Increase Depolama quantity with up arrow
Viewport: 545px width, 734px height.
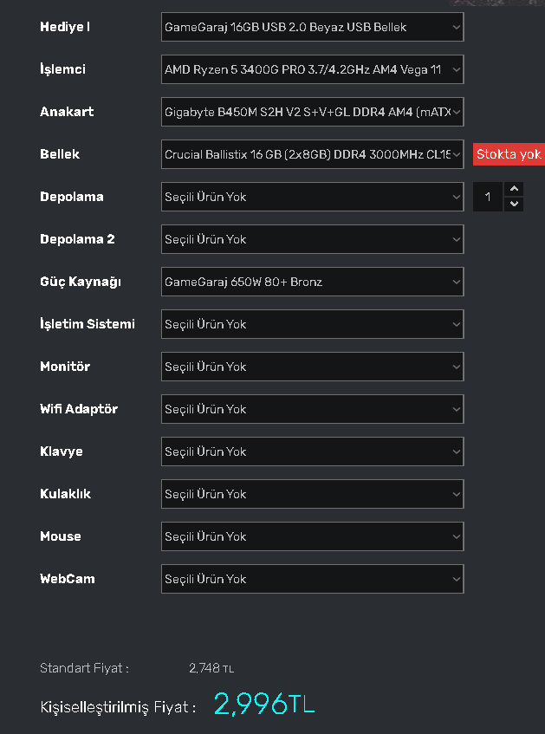click(x=514, y=189)
